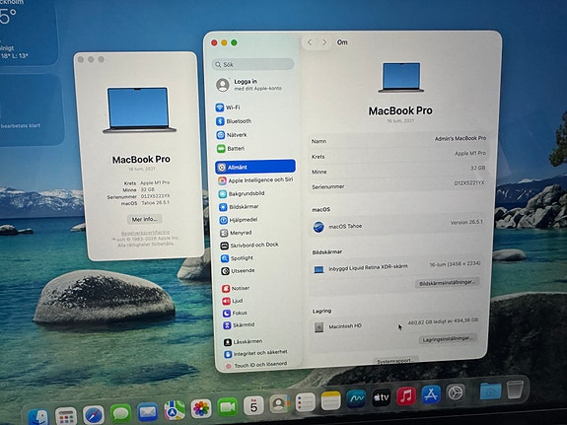Open the App Store in Dock

[x=431, y=394]
